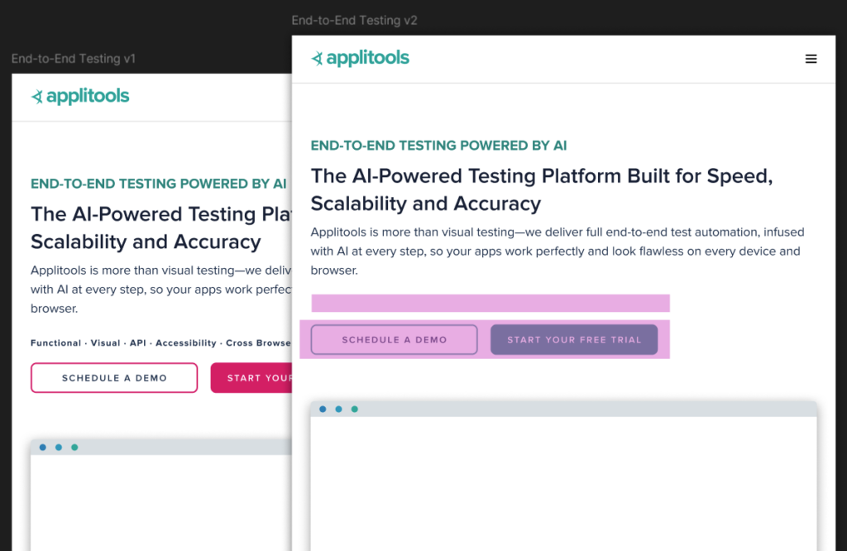This screenshot has width=847, height=551.
Task: Click first blue dot of v1 browser mockup
Action: point(42,448)
